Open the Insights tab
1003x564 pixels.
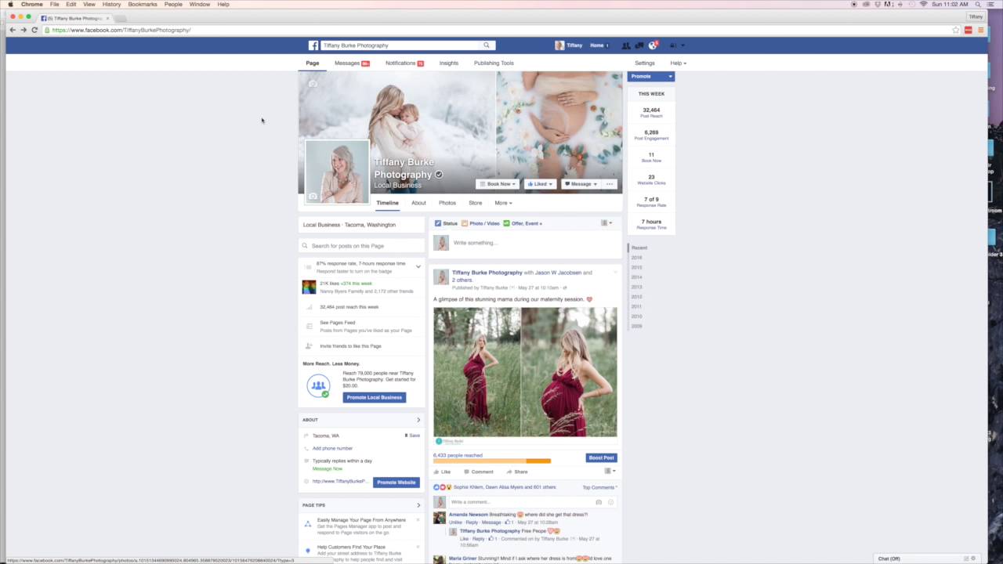tap(449, 63)
